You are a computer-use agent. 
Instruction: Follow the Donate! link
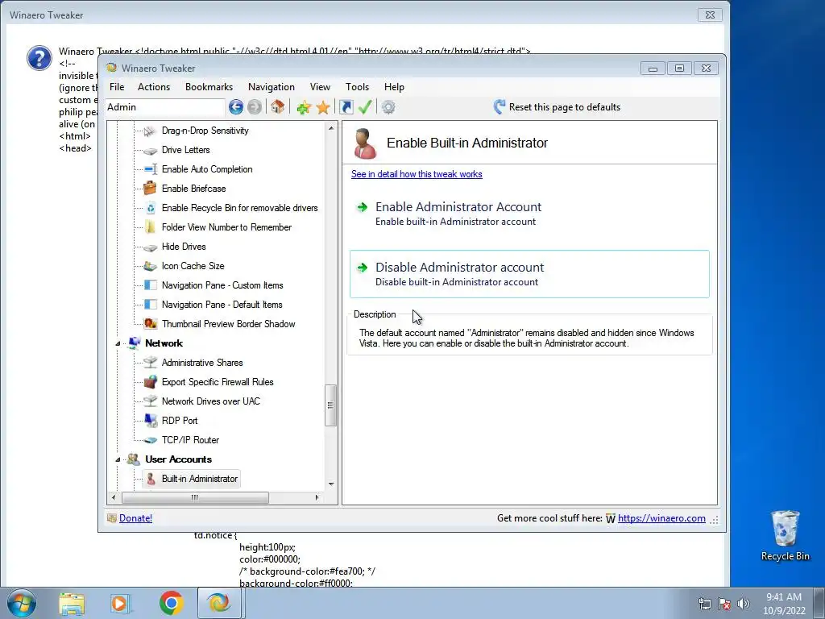tap(135, 518)
